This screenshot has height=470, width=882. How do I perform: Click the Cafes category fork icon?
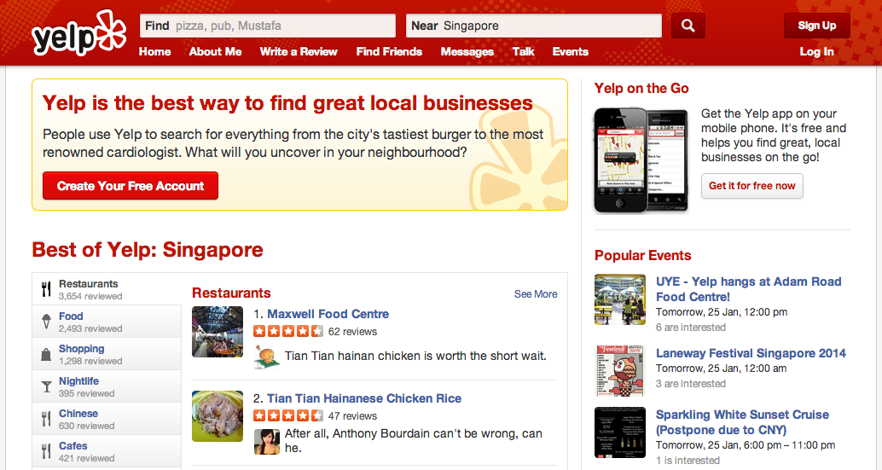tap(46, 451)
